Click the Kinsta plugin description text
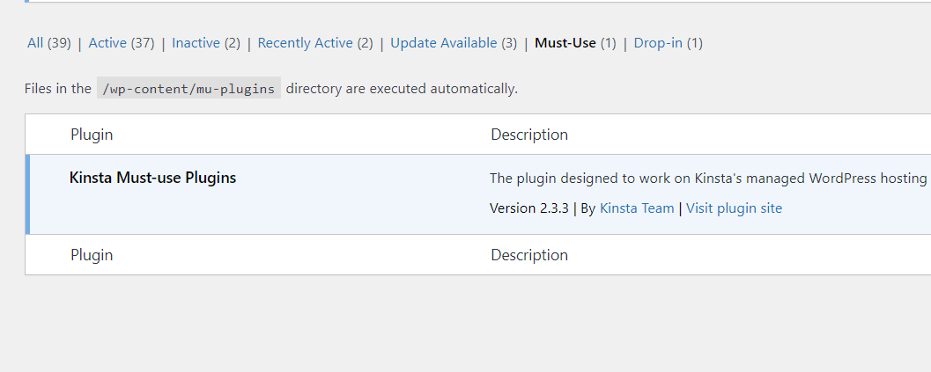This screenshot has width=931, height=372. pos(707,179)
